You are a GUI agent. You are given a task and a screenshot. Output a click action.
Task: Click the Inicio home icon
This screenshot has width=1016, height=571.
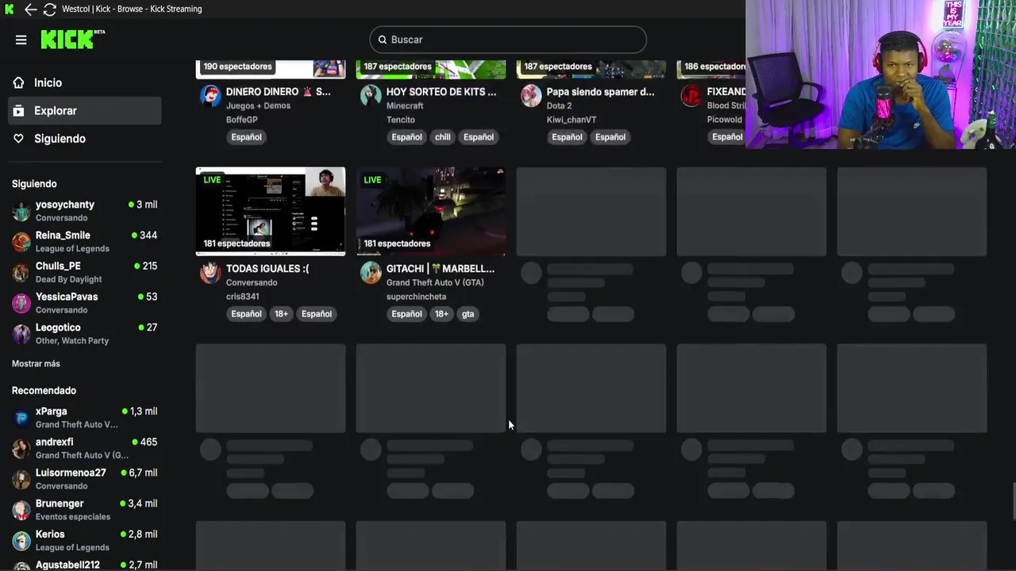click(18, 82)
